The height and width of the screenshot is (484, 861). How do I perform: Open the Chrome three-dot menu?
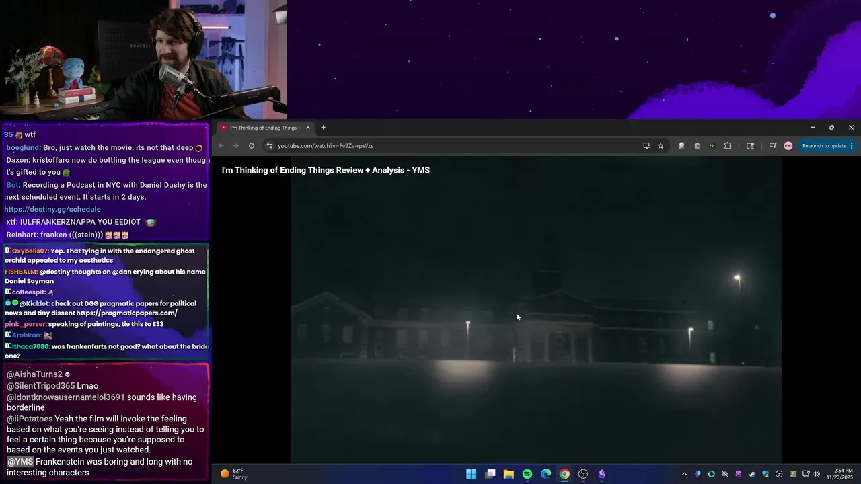point(852,146)
